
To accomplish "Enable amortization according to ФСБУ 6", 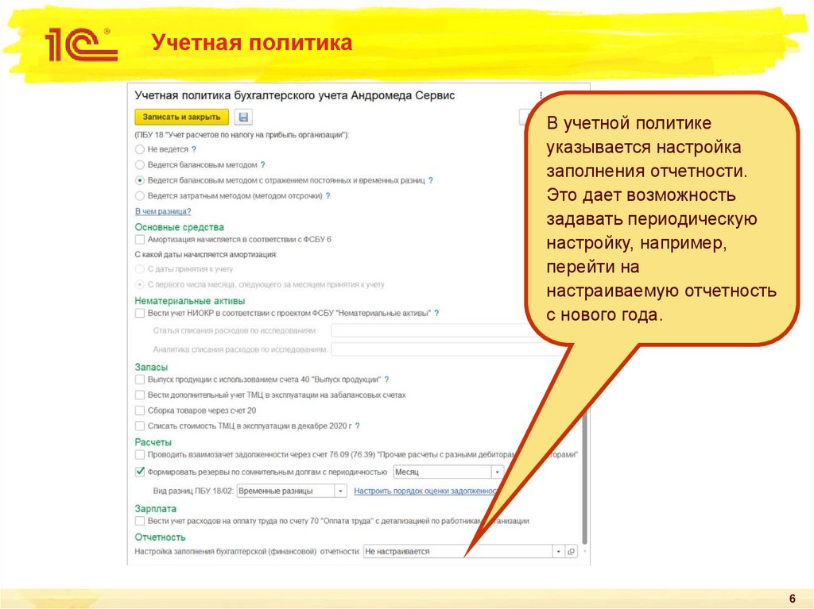I will coord(140,240).
